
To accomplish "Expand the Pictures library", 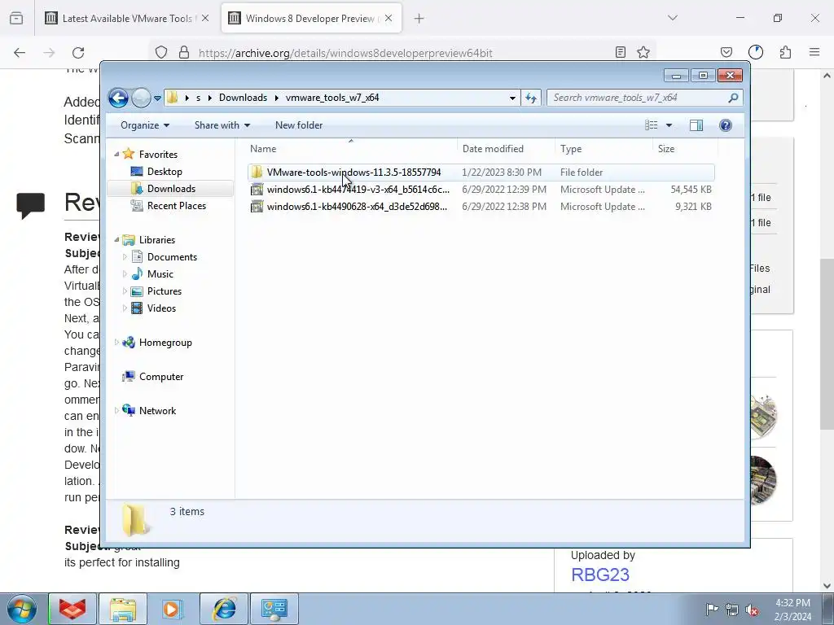I will coord(125,291).
